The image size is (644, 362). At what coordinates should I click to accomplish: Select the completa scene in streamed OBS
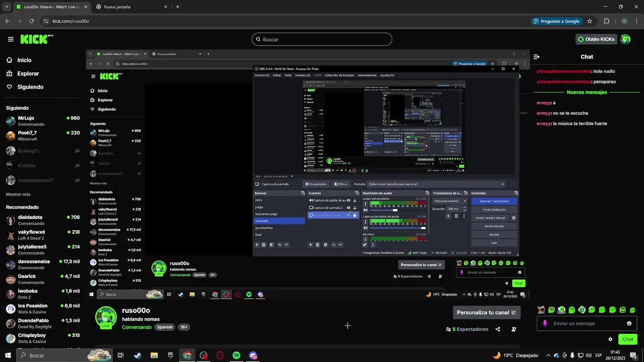tap(279, 221)
